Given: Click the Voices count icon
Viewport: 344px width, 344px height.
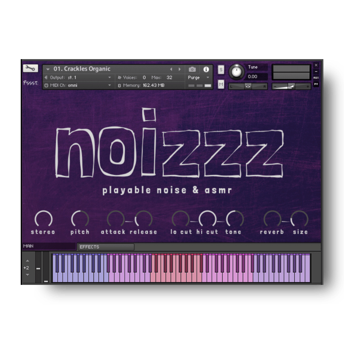Looking at the screenshot, I should click(119, 77).
